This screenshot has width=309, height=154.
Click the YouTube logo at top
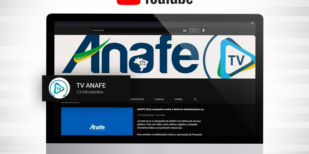coord(154,2)
